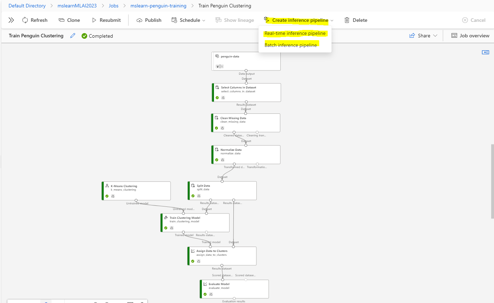Viewport: 494px width, 303px height.
Task: Click the penguin-data dataset icon
Action: pos(218,56)
